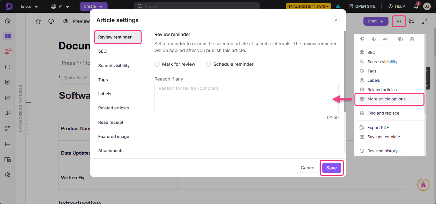Open the Home icon in the left sidebar

tap(7, 21)
